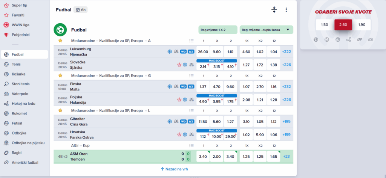Image resolution: width=386 pixels, height=178 pixels.
Task: Click the 'Reg.vrijeme 1 X 2' market header
Action: [218, 30]
